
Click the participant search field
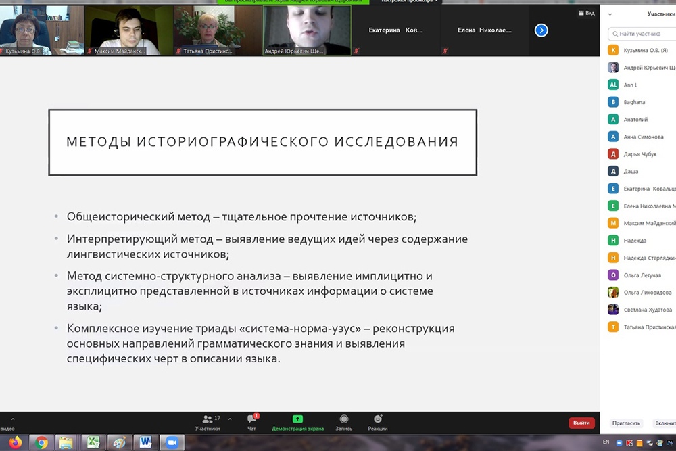[642, 33]
